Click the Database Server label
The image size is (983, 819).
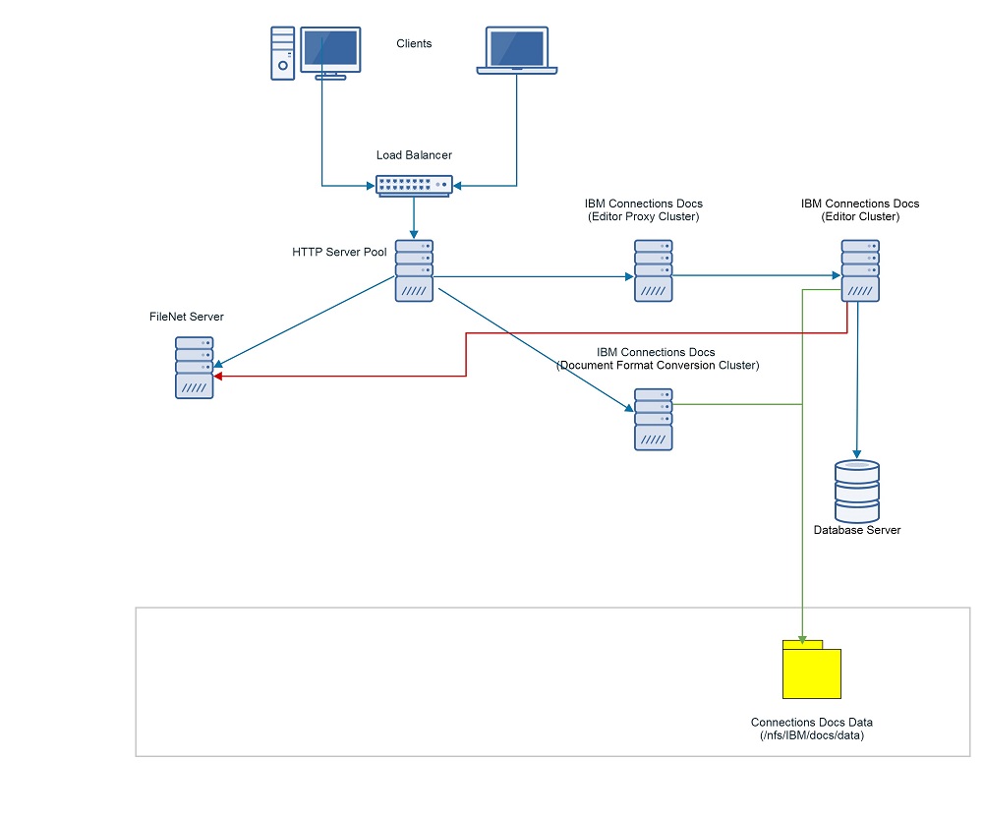tap(857, 530)
